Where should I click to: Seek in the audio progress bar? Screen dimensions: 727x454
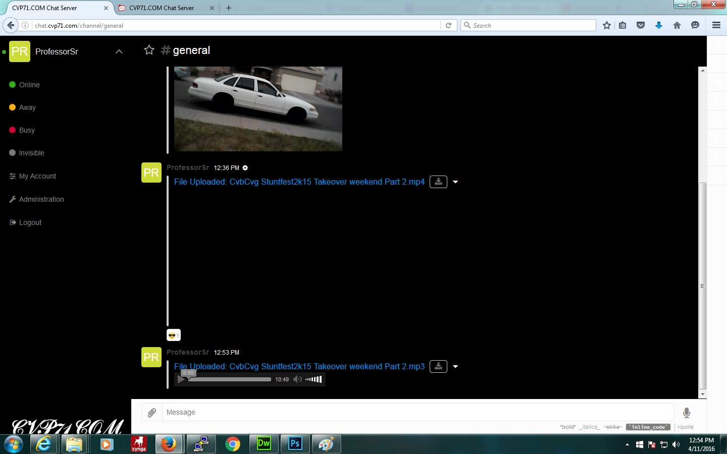click(x=230, y=379)
